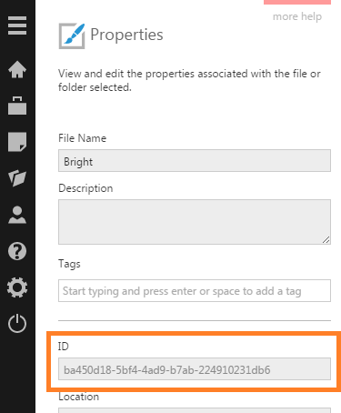Image resolution: width=341 pixels, height=413 pixels.
Task: Open the hamburger main menu
Action: coord(17,25)
